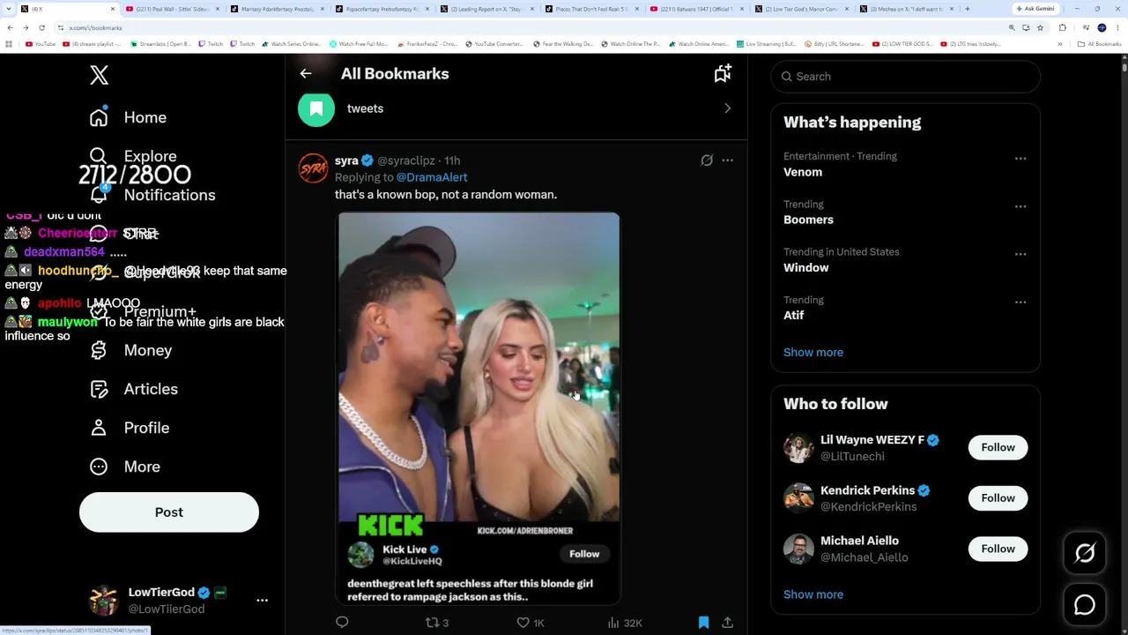
Task: Open syra's profile avatar
Action: pyautogui.click(x=313, y=168)
